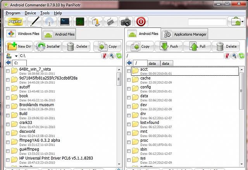This screenshot has width=248, height=170.
Task: Select the checkbox beside discworld folder
Action: pos(8,134)
